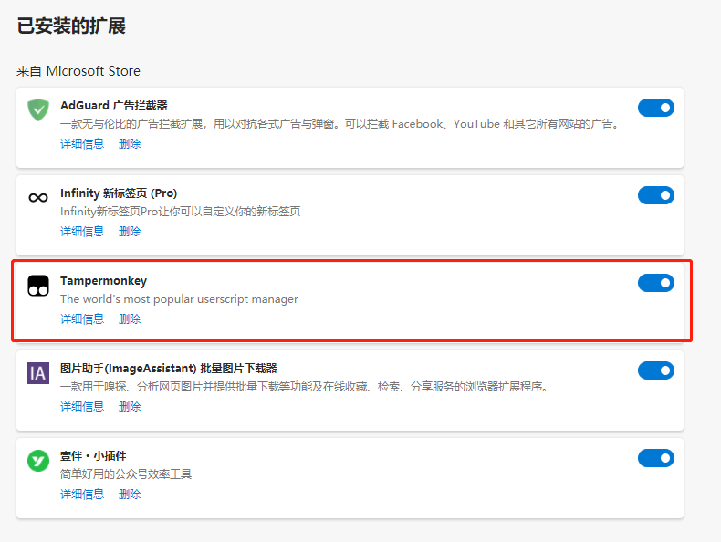The height and width of the screenshot is (542, 721).
Task: Toggle the Tampermonkey extension switch
Action: click(655, 283)
